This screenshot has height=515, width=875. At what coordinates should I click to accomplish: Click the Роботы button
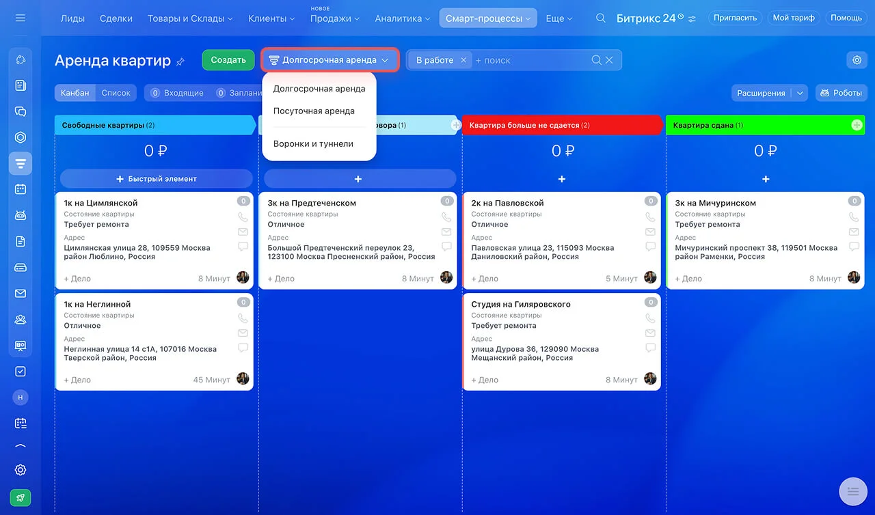(x=841, y=93)
